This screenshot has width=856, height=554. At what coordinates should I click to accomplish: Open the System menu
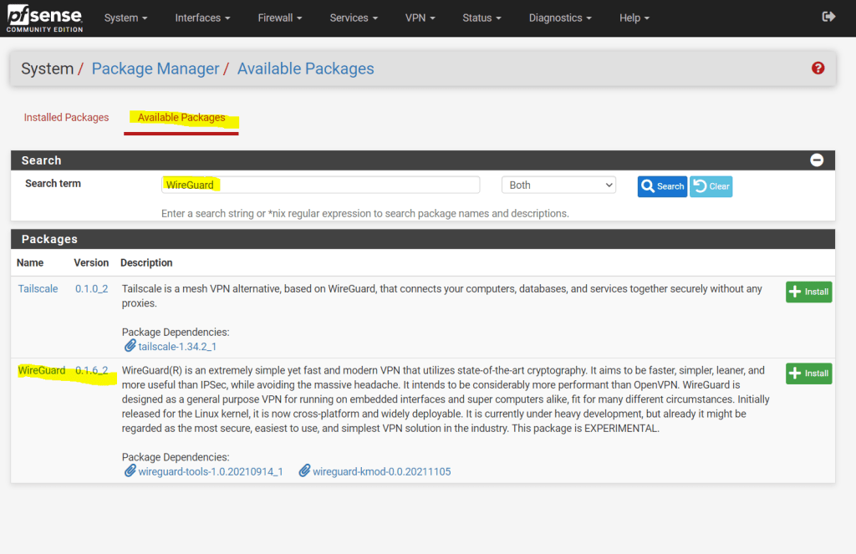pyautogui.click(x=125, y=18)
